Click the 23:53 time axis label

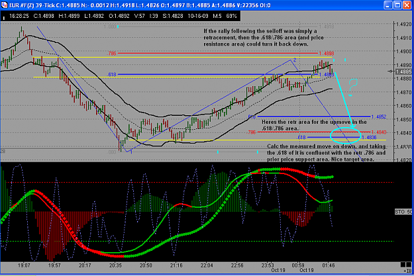click(268, 265)
